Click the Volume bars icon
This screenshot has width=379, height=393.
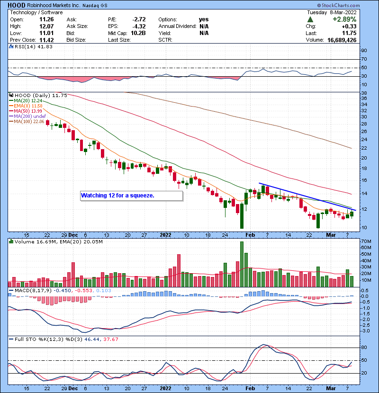(x=11, y=241)
